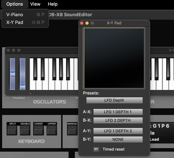Enable the Timed reset checkbox
Viewport: 174px width, 158px height.
tap(96, 149)
